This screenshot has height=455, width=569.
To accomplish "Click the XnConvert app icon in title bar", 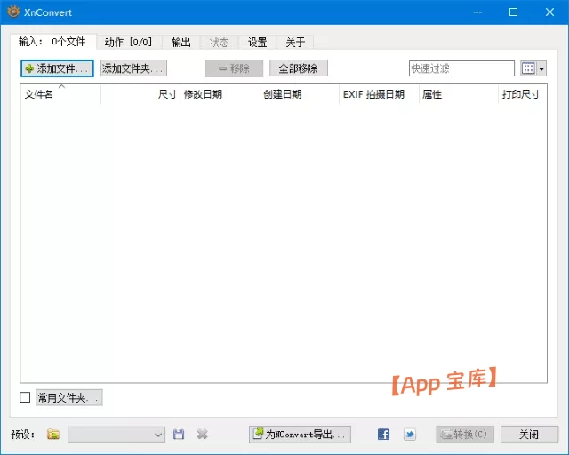I will (13, 12).
